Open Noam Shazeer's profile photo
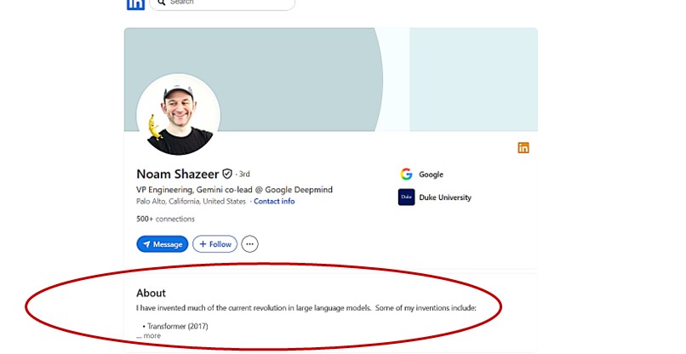The height and width of the screenshot is (354, 686). 179,117
